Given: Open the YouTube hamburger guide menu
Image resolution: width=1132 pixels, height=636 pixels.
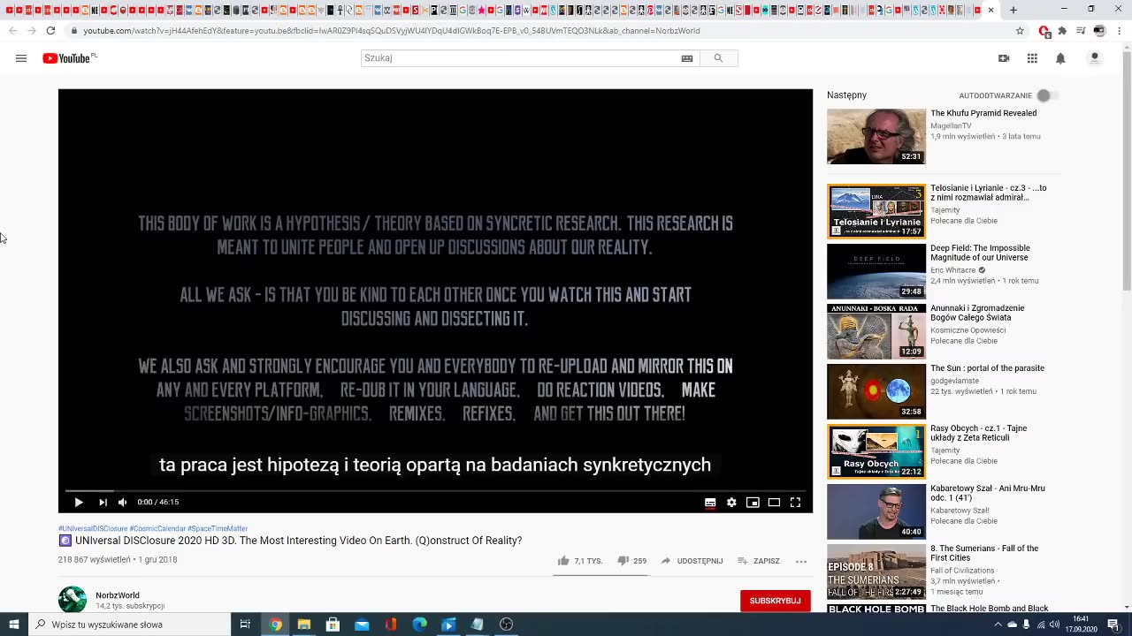Looking at the screenshot, I should point(21,58).
